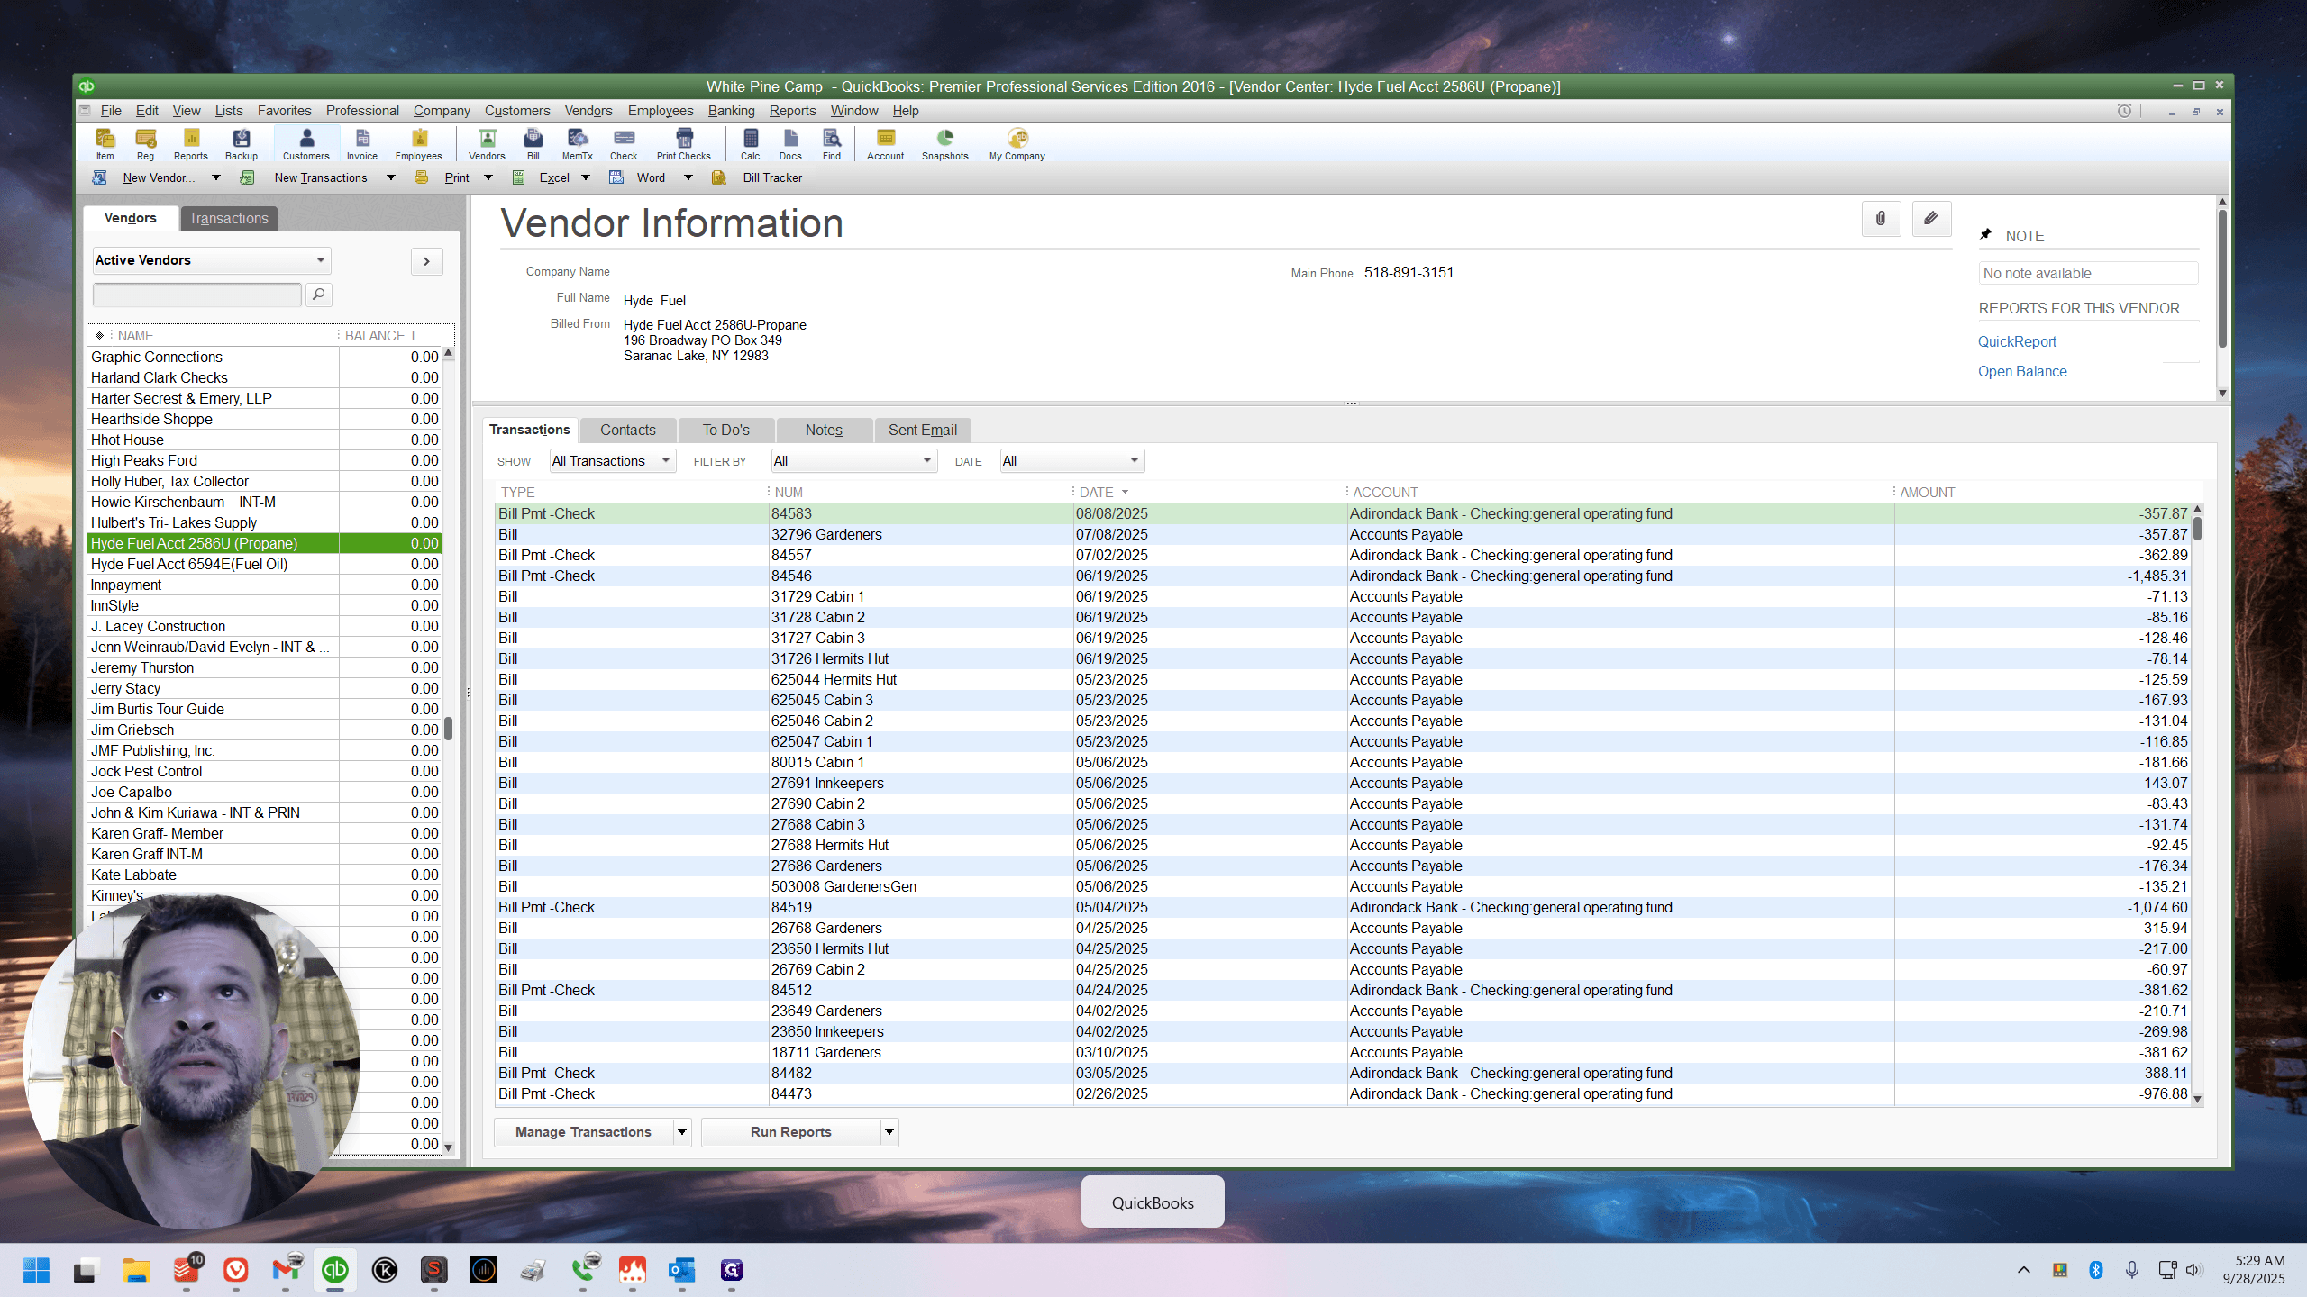Open the Docs icon
2307x1297 pixels.
(790, 144)
